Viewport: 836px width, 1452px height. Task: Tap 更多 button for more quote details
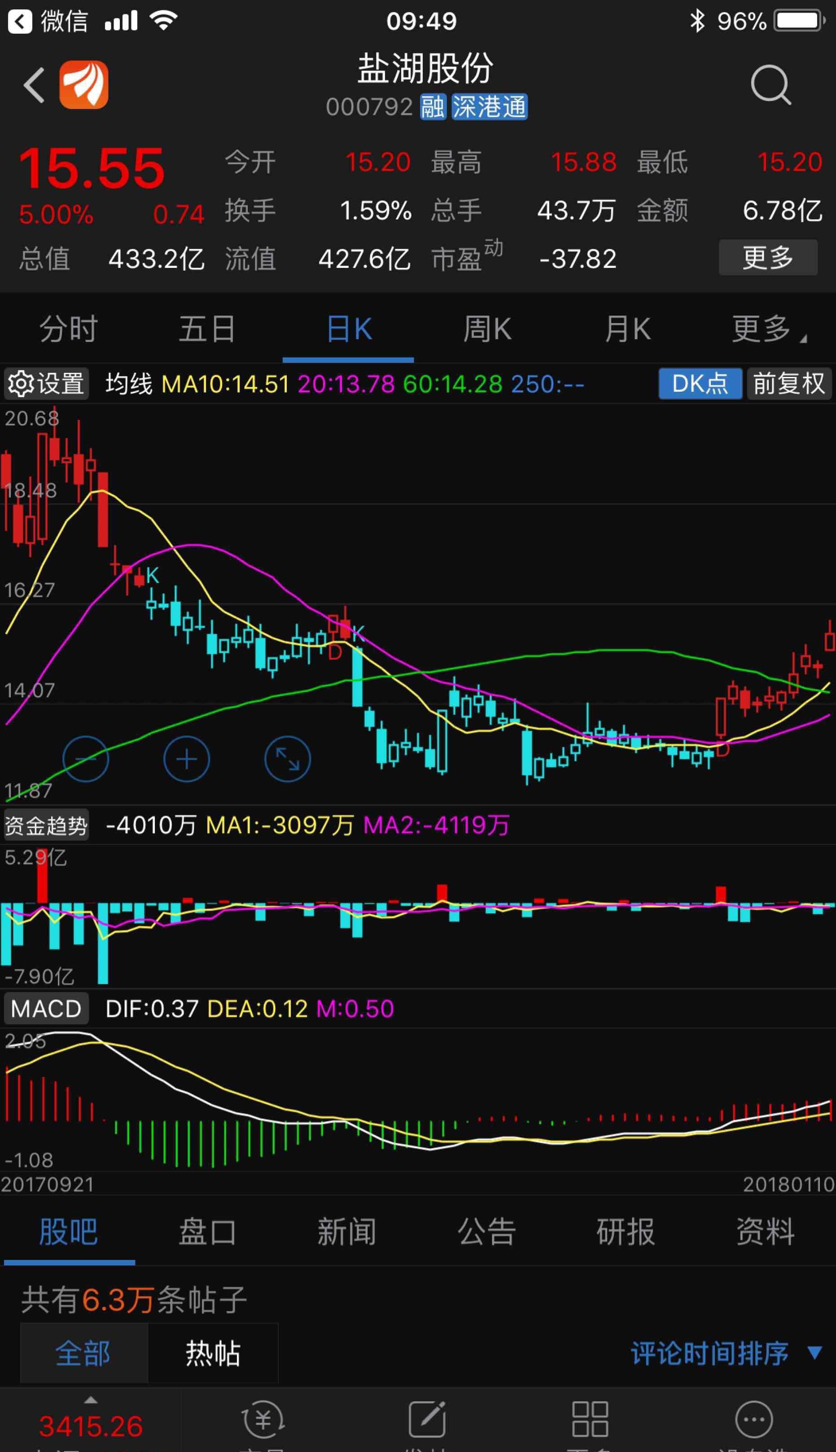[x=768, y=257]
